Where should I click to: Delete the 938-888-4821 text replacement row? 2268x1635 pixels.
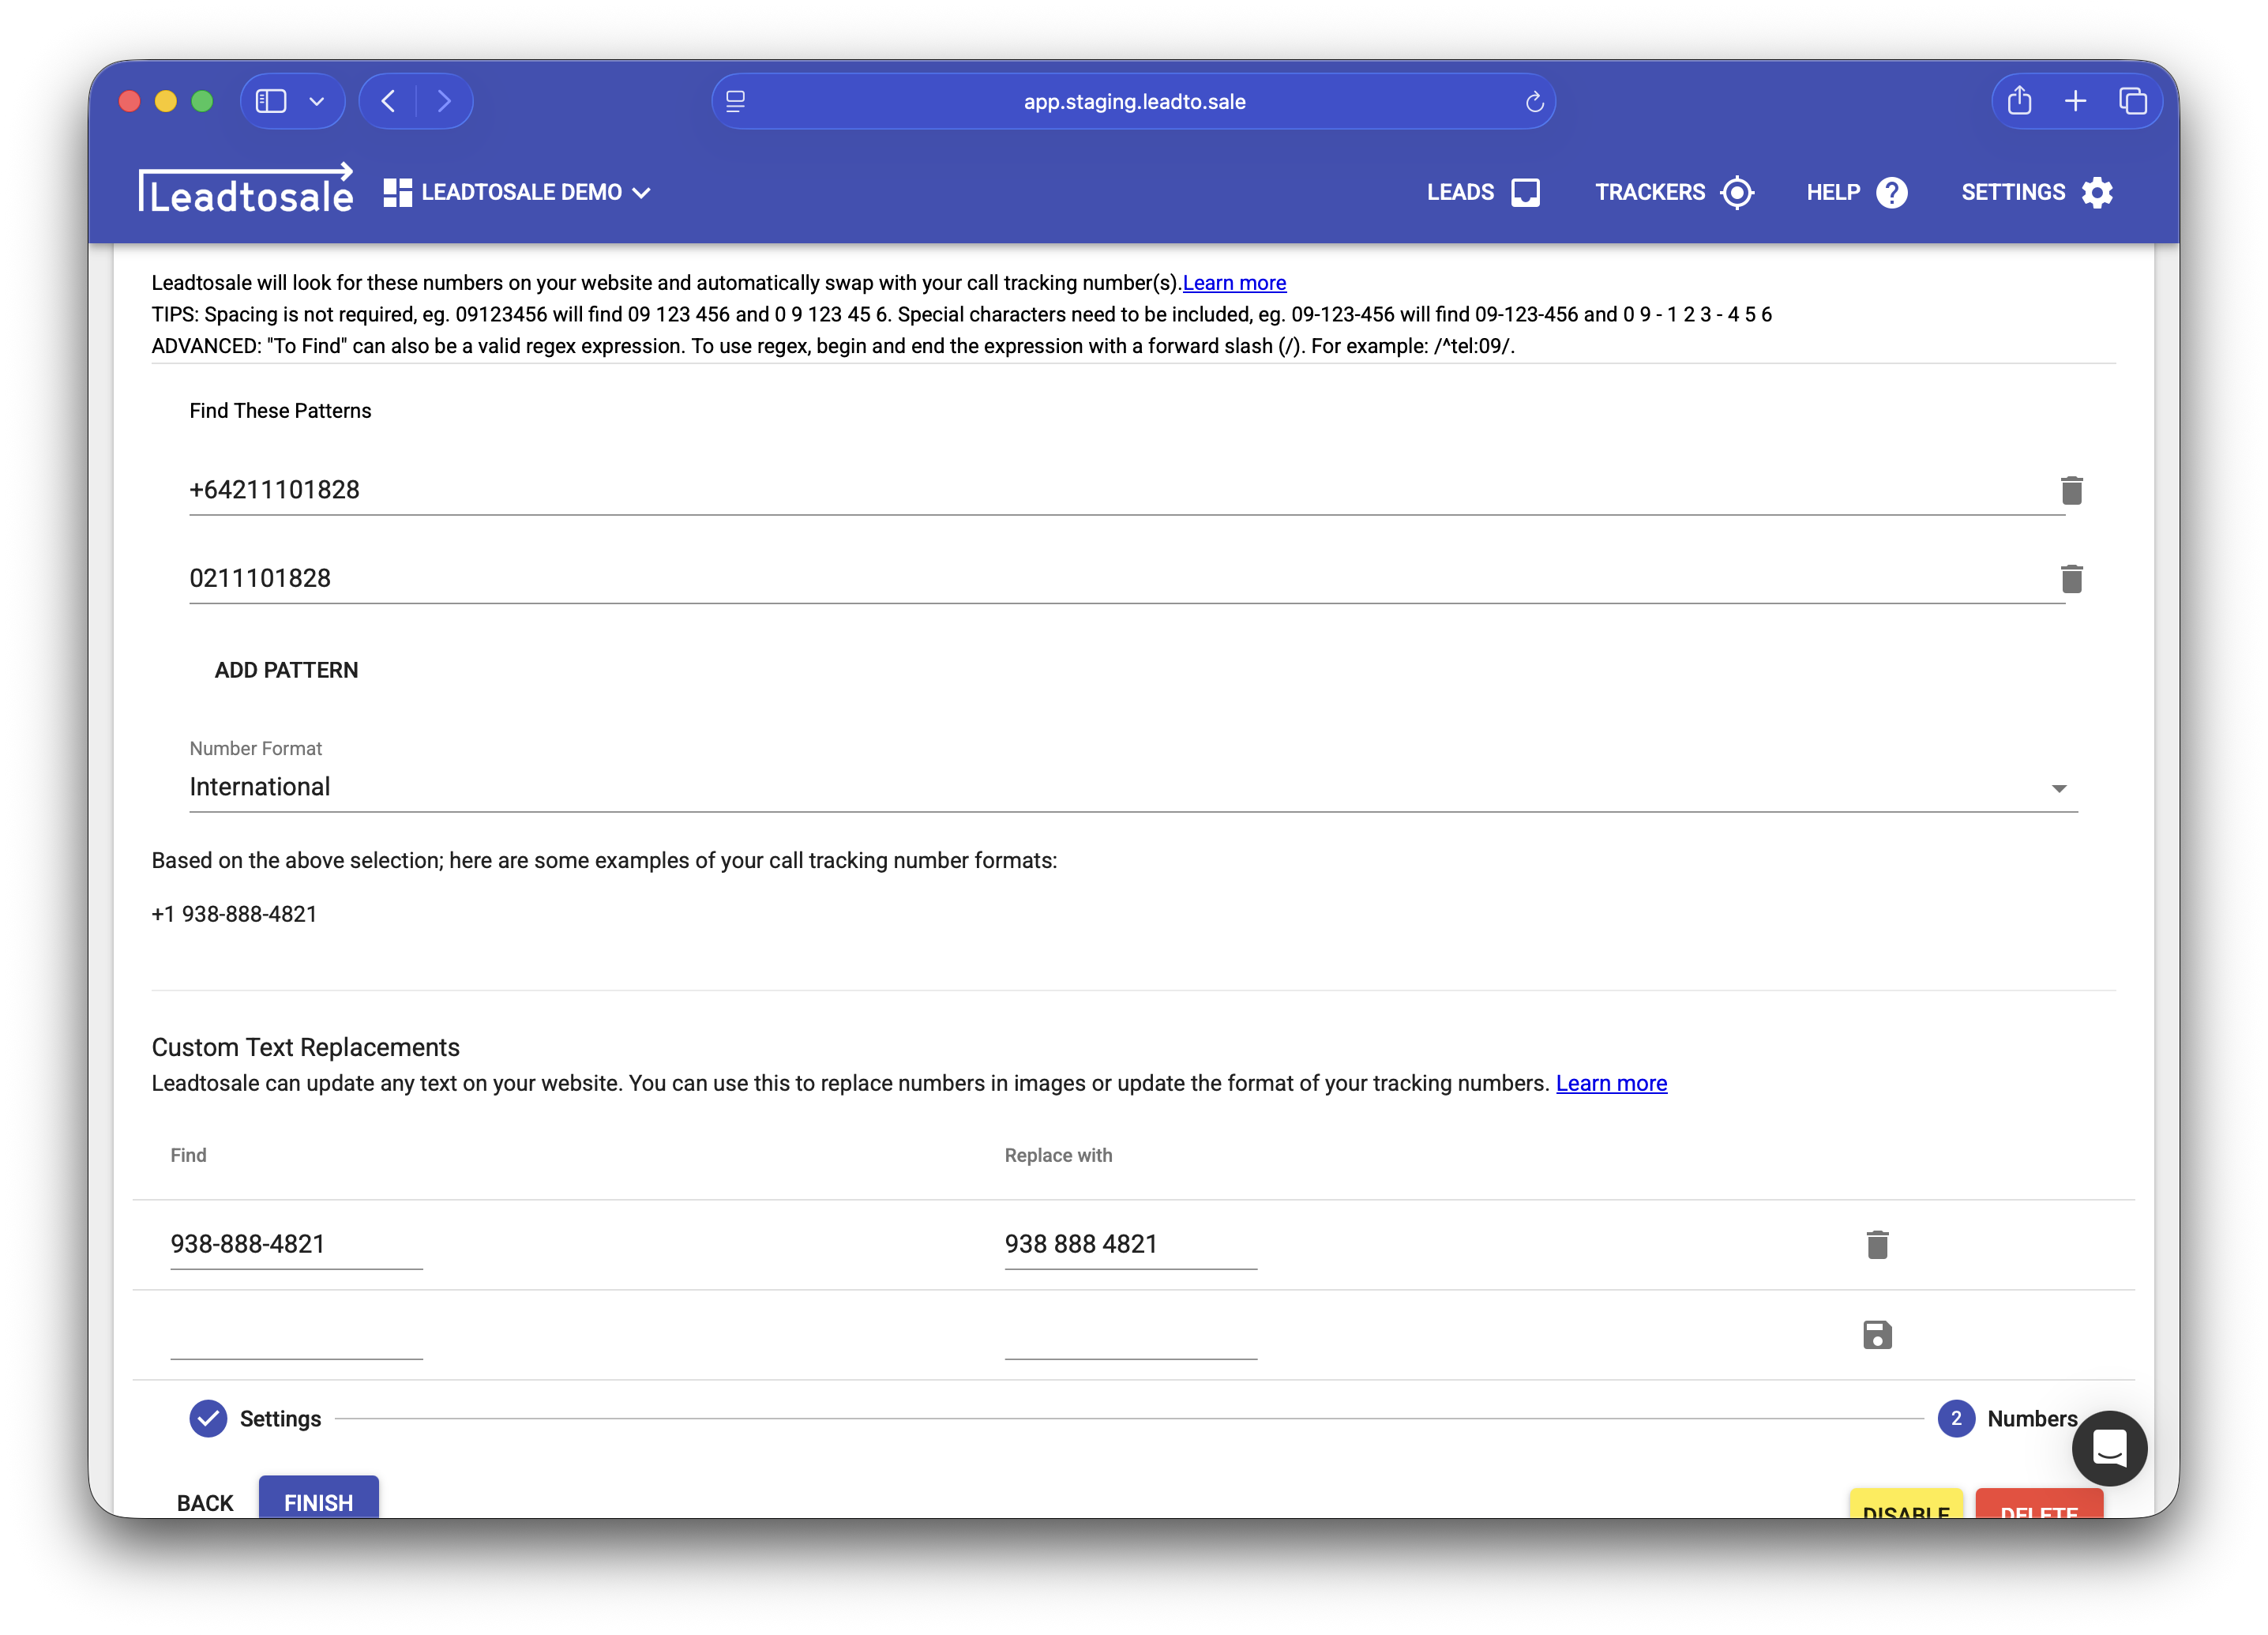1877,1244
